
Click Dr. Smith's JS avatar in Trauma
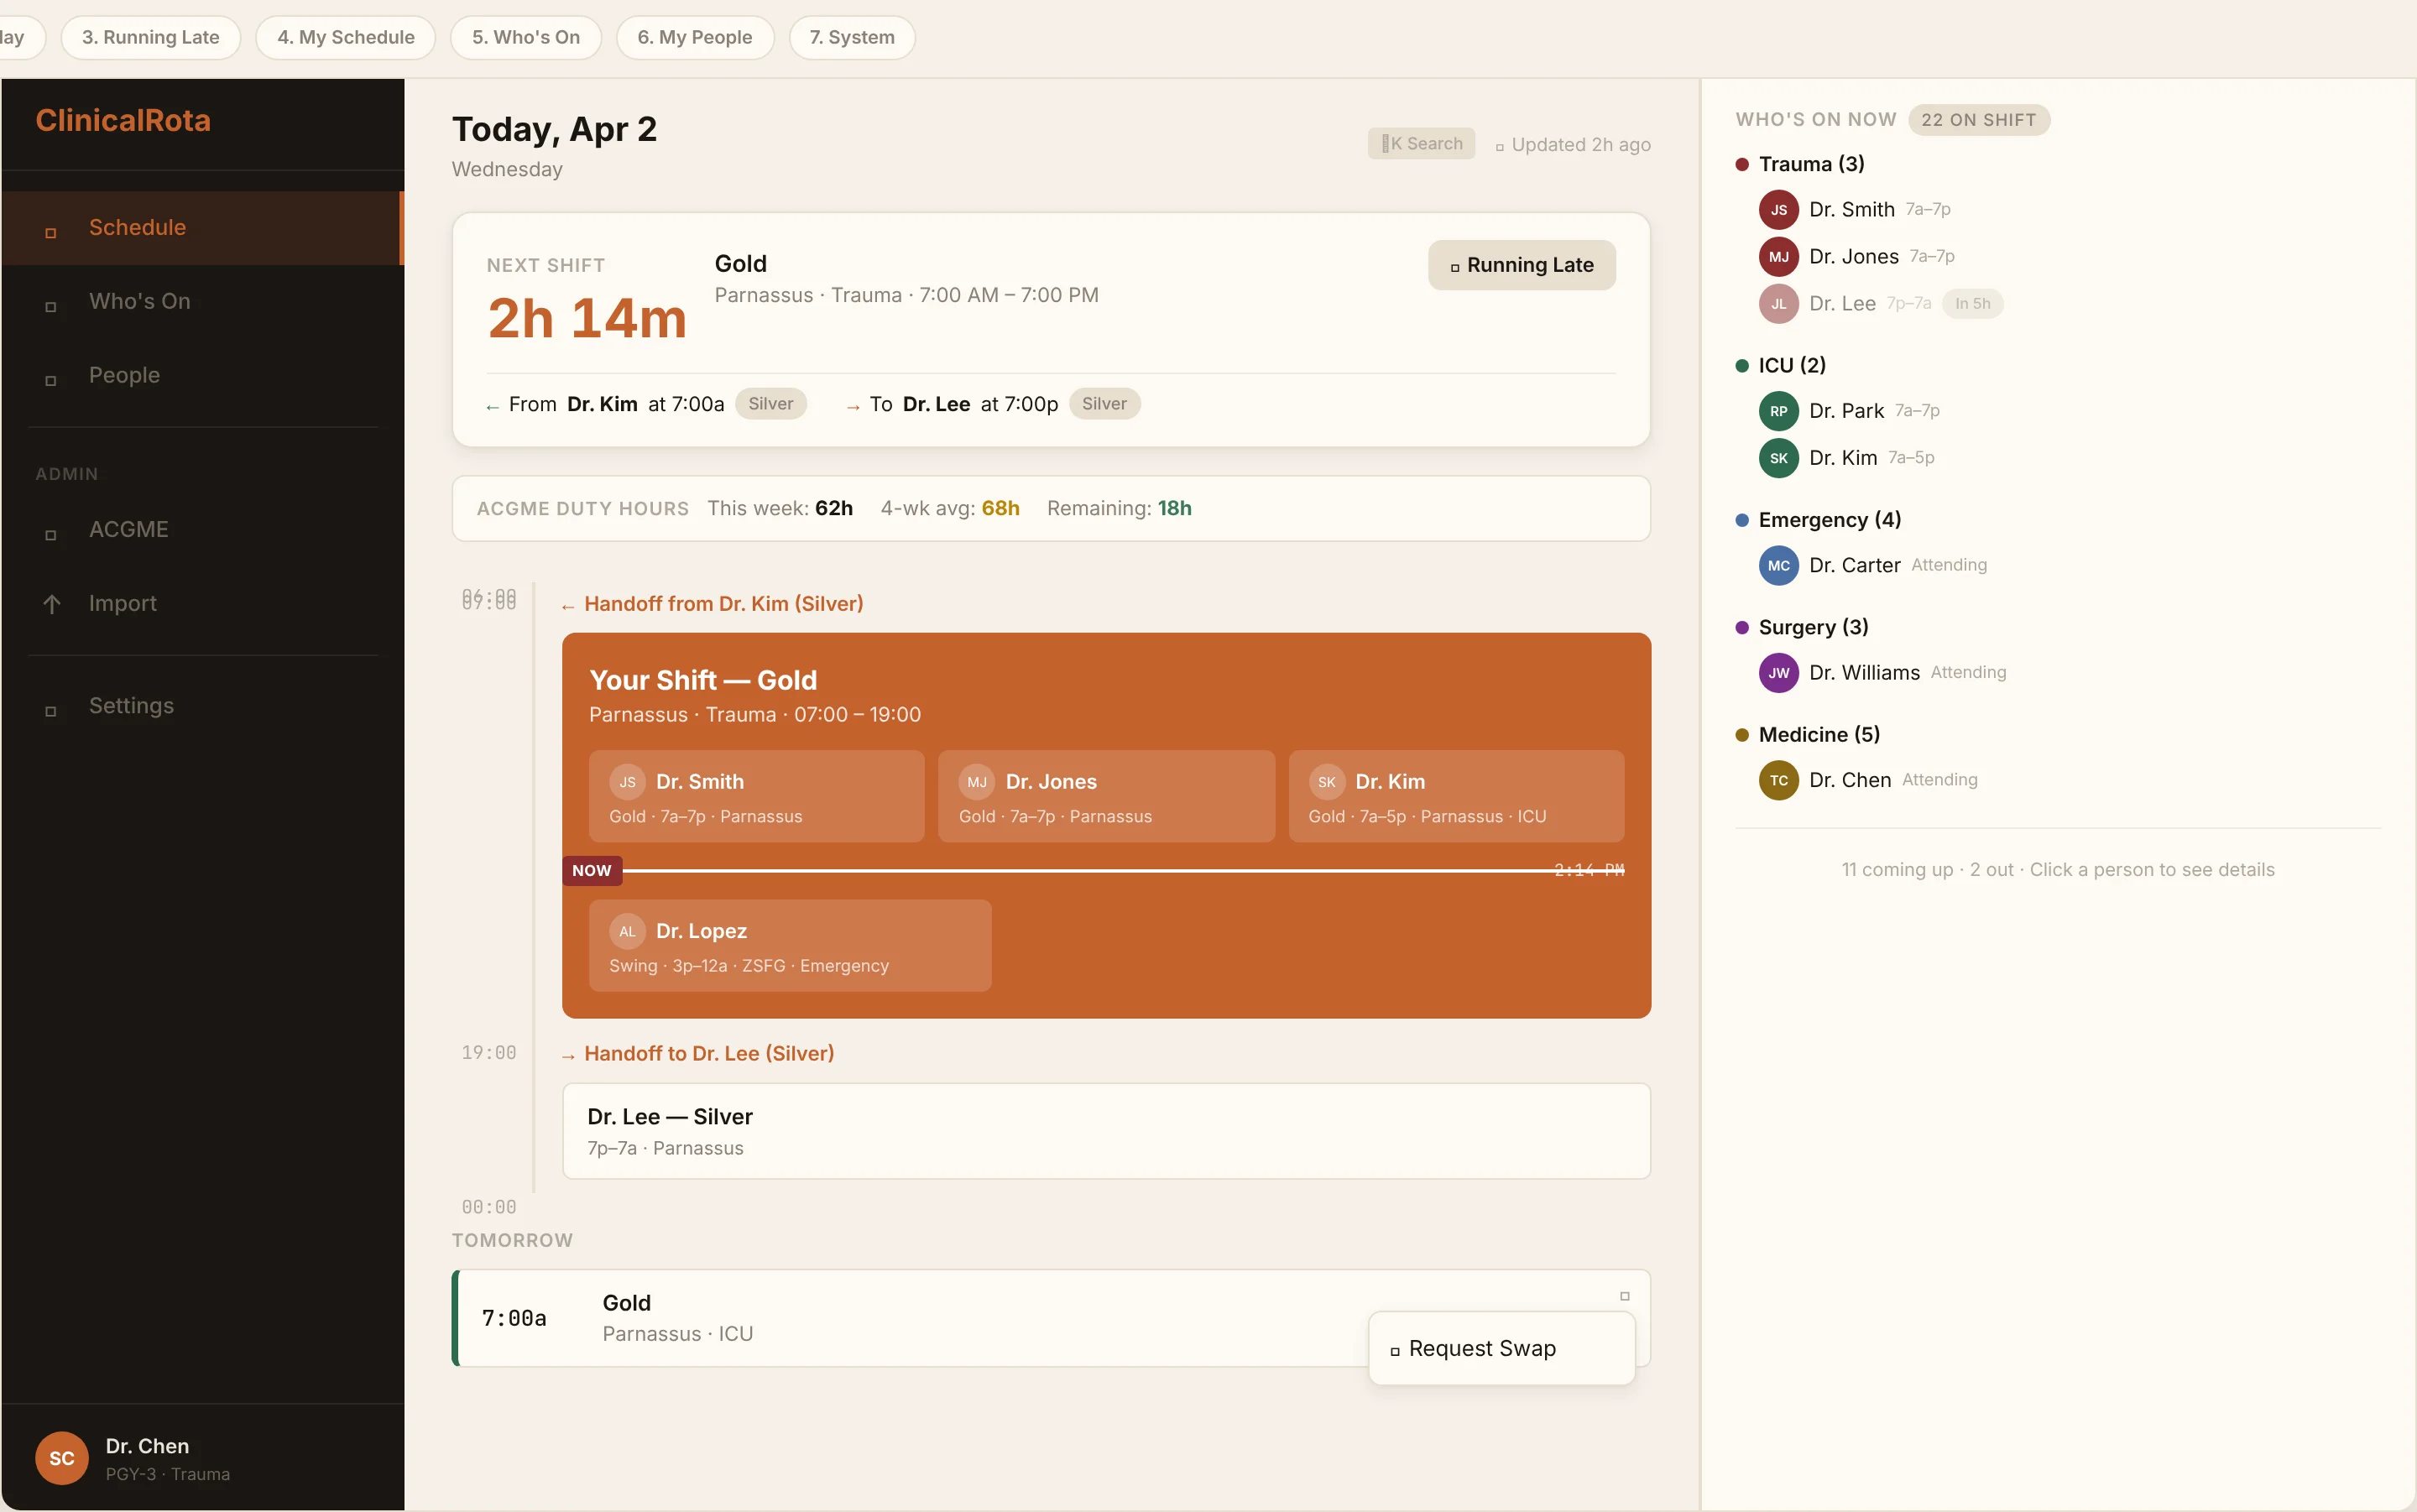[1778, 210]
